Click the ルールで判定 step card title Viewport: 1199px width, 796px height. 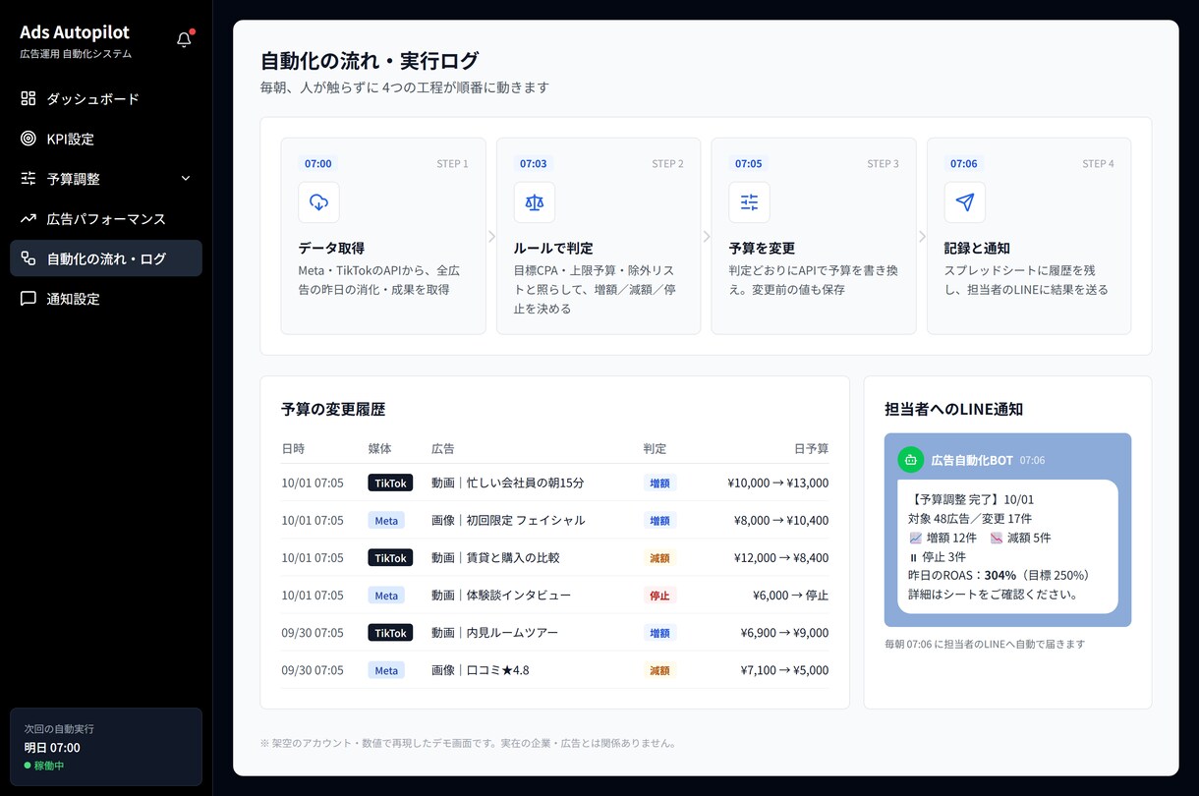coord(553,249)
